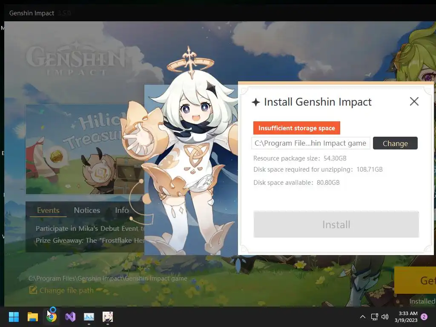Open the notification badge showing 2

click(x=424, y=317)
